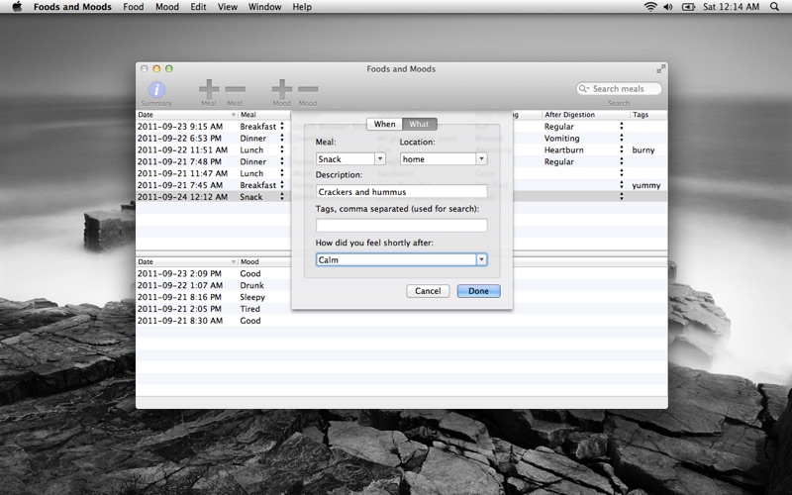Click the remove Meal minus icon
Viewport: 792px width, 495px height.
235,89
